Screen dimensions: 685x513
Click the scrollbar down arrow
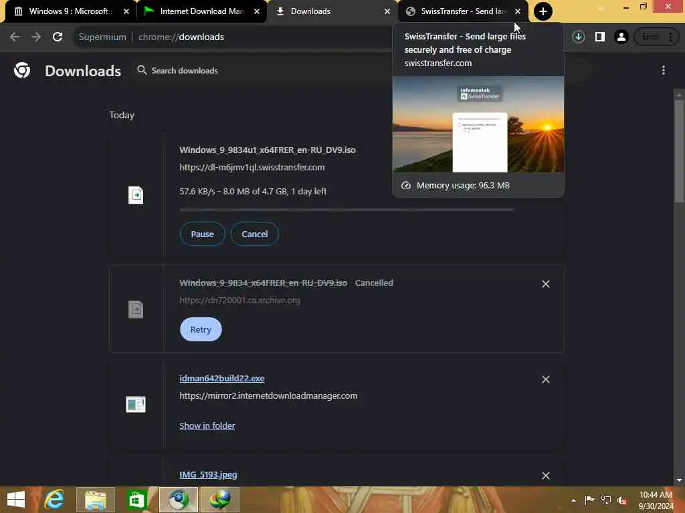[x=679, y=480]
